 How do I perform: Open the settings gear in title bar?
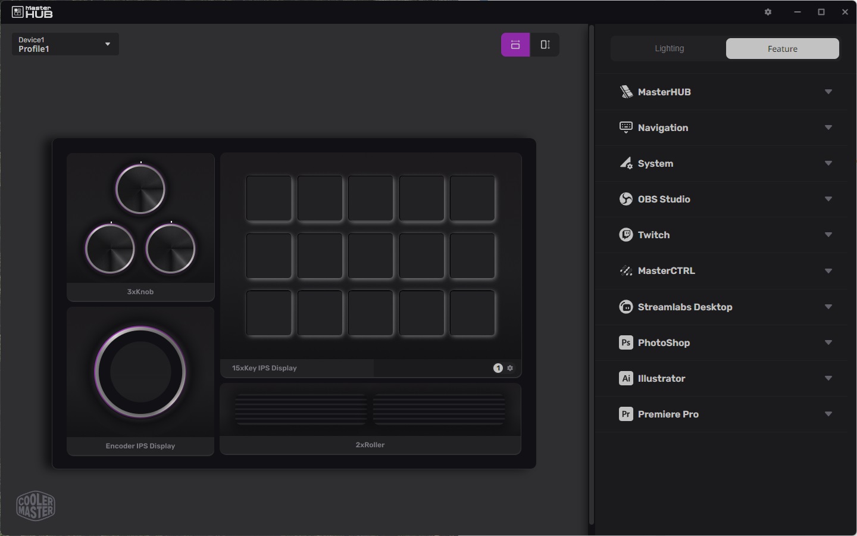768,12
